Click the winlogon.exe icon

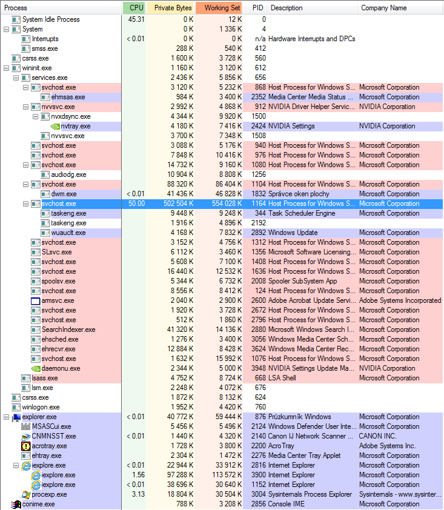[16, 407]
